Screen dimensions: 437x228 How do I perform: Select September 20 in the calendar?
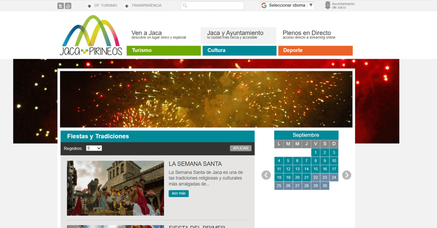(x=297, y=177)
